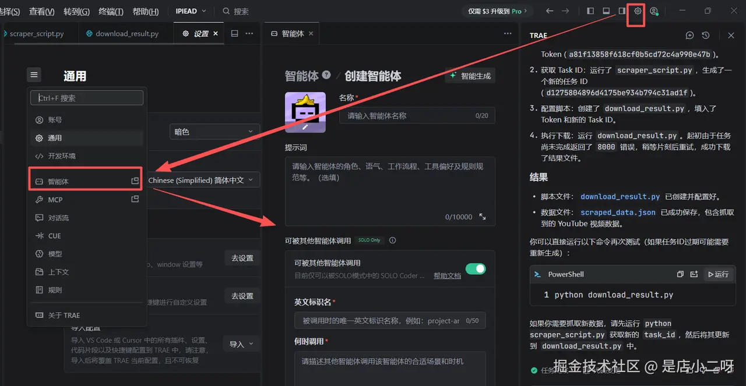Viewport: 746px width, 386px height.
Task: Open the 帮助(H) menu
Action: 145,12
